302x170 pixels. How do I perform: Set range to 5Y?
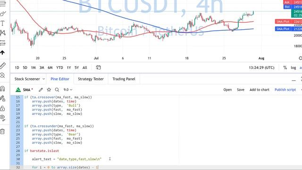[x=76, y=68]
